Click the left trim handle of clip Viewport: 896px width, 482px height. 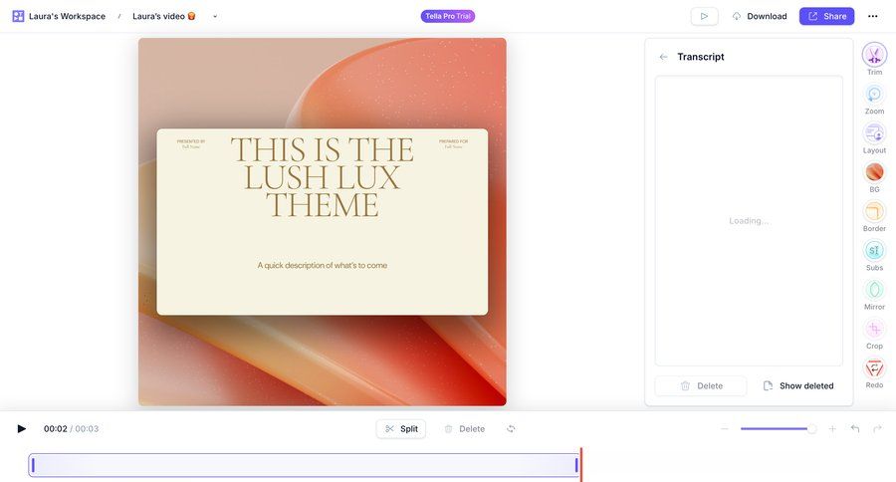tap(33, 465)
